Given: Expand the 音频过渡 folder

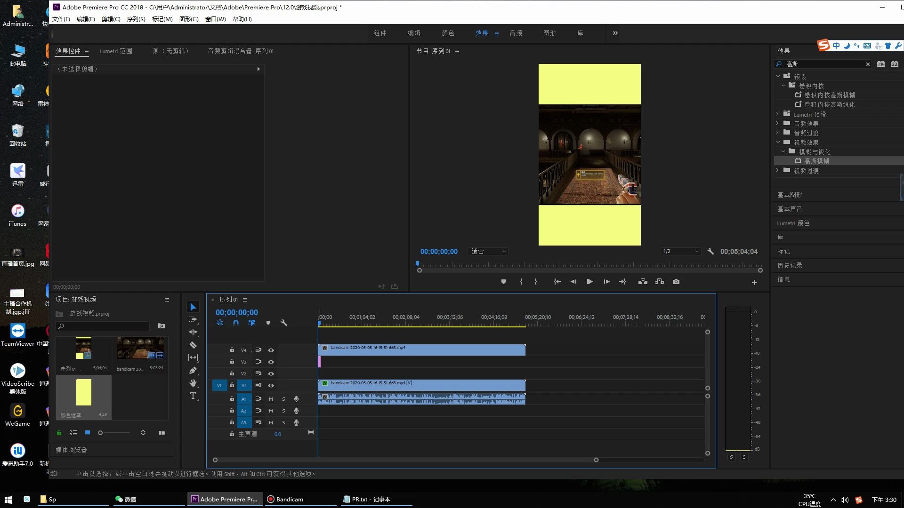Looking at the screenshot, I should pos(778,133).
